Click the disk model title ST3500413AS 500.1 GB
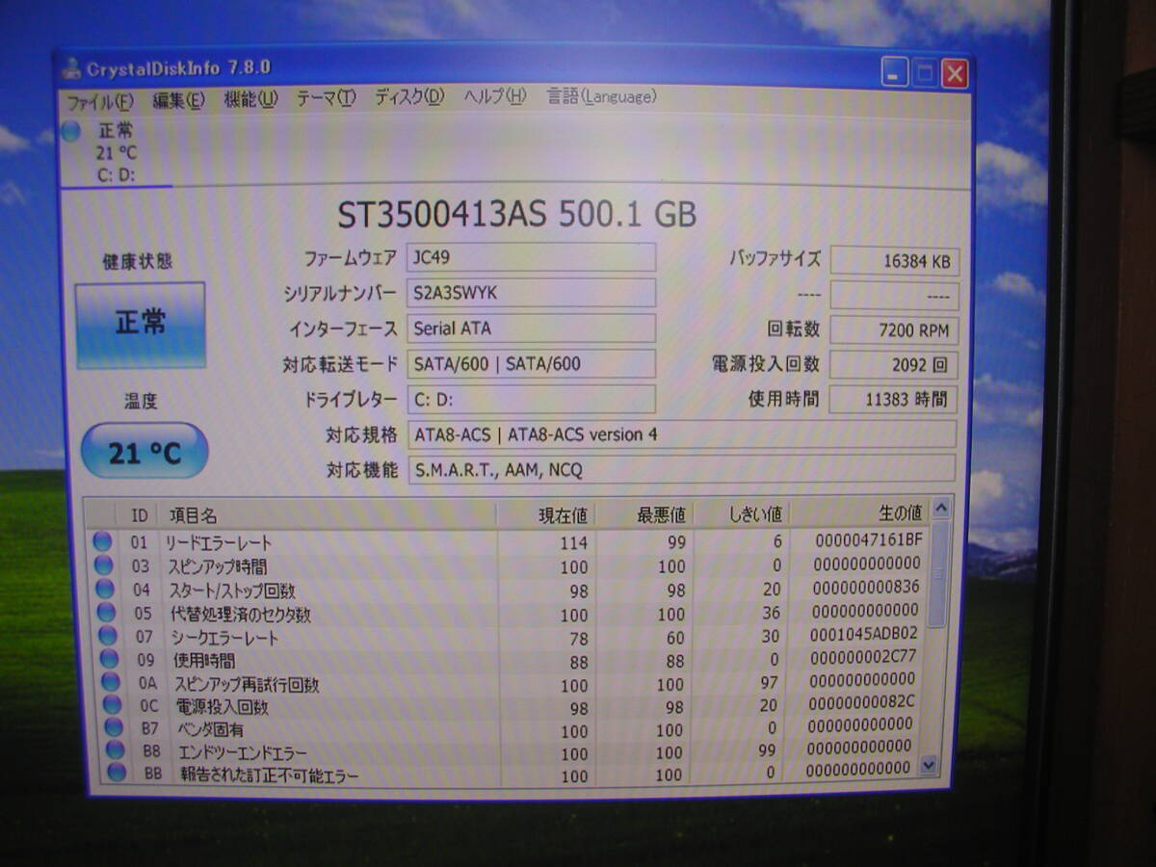 (516, 214)
